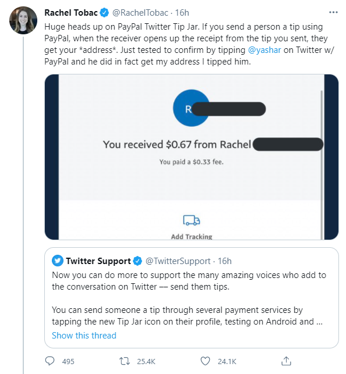346x374 pixels.
Task: Open the three-dot more options menu
Action: pos(333,12)
